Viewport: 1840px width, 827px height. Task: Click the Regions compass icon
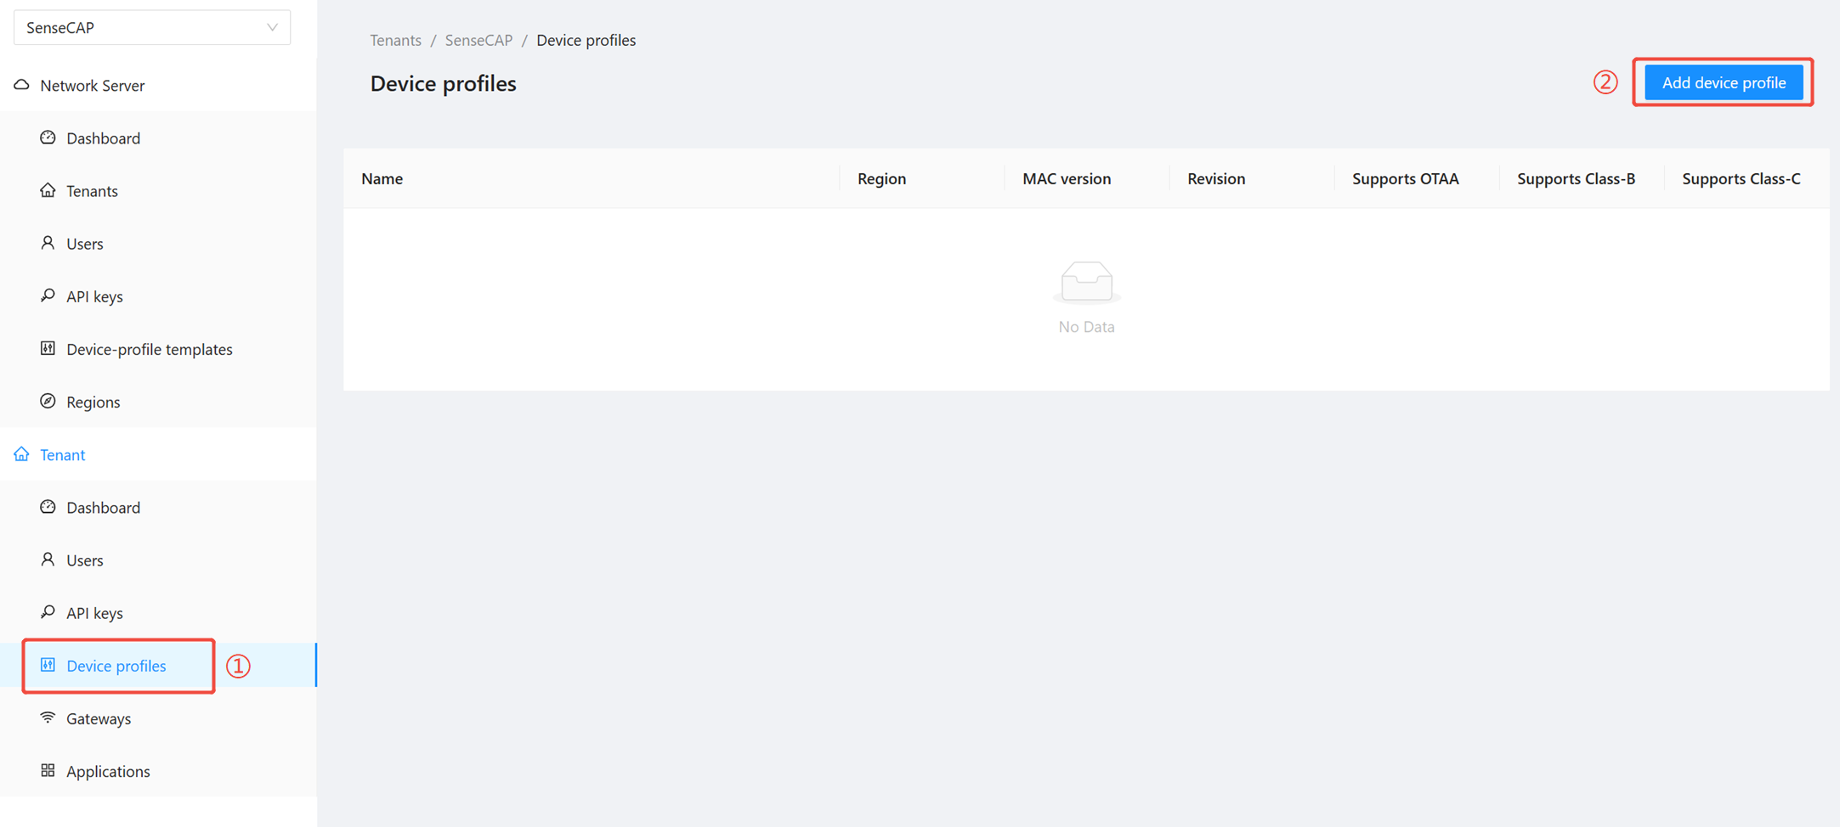[x=48, y=401]
